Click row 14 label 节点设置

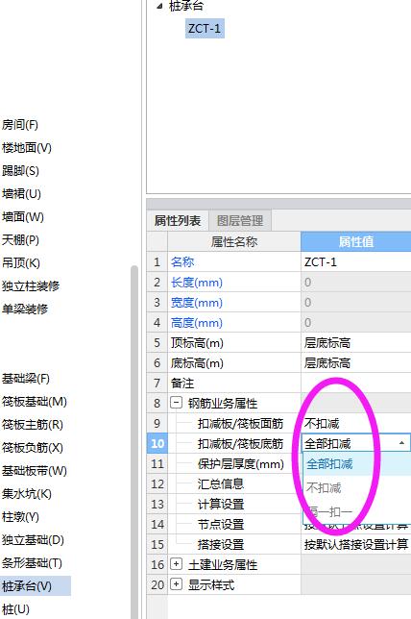click(221, 525)
